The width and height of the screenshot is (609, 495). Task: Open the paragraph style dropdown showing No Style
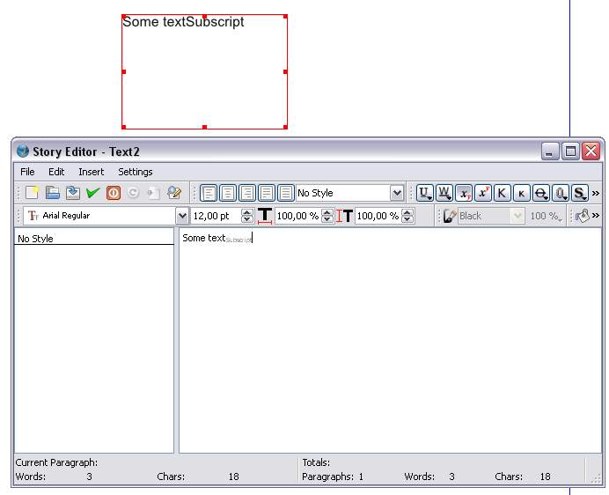tap(397, 193)
